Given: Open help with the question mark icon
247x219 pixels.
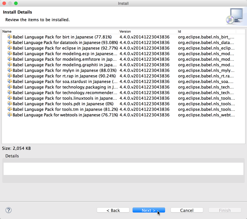Looking at the screenshot, I should click(x=8, y=210).
